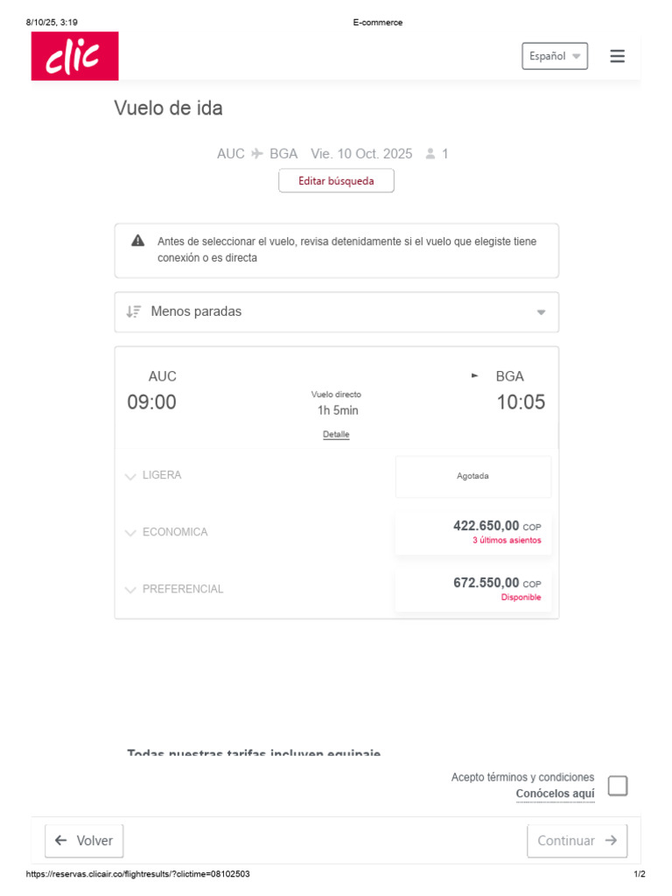Click the forward arrow icon on Continuar
The width and height of the screenshot is (672, 896).
tap(611, 841)
